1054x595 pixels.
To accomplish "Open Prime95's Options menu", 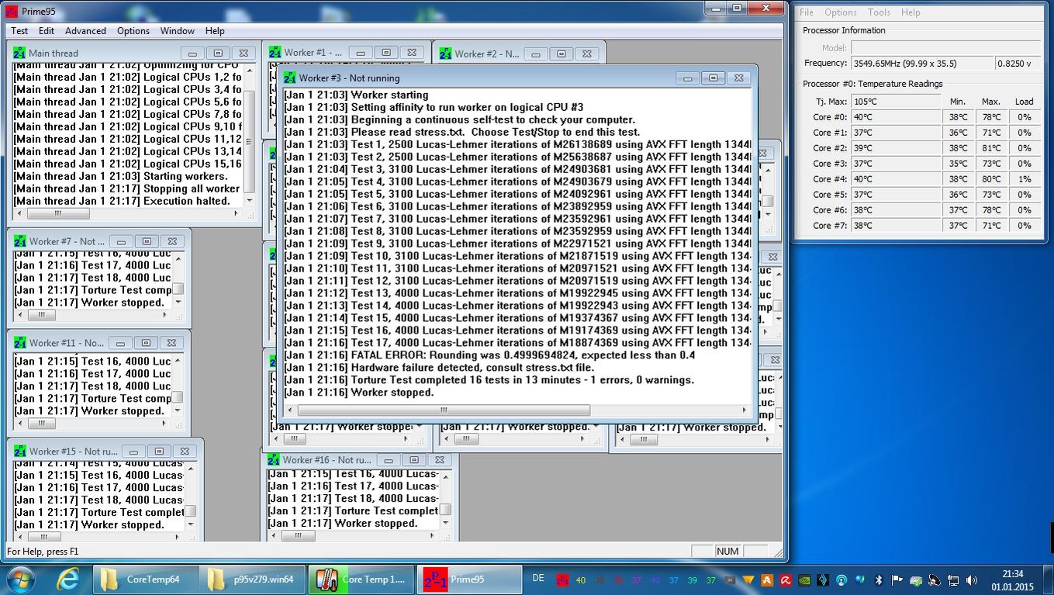I will tap(133, 31).
